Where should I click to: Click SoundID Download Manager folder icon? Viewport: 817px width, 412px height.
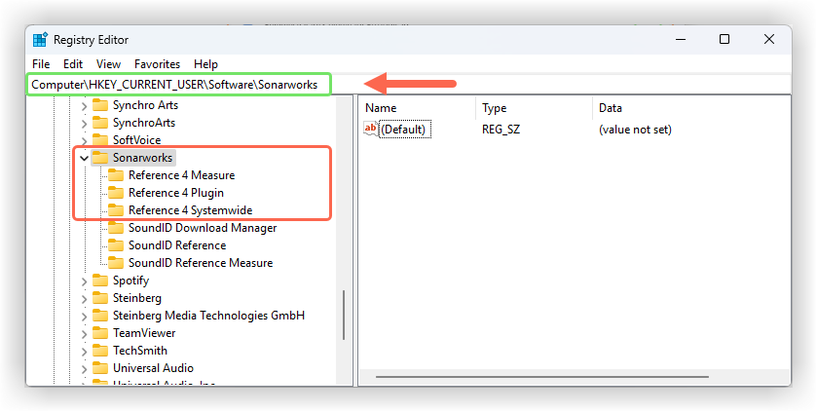coord(116,228)
